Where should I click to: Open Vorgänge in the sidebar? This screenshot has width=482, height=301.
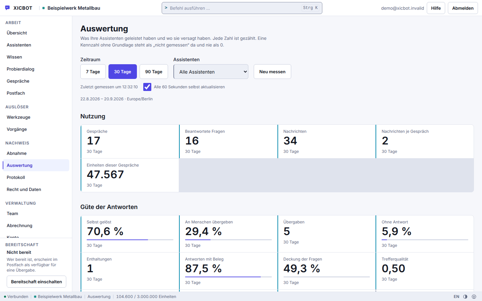36,129
